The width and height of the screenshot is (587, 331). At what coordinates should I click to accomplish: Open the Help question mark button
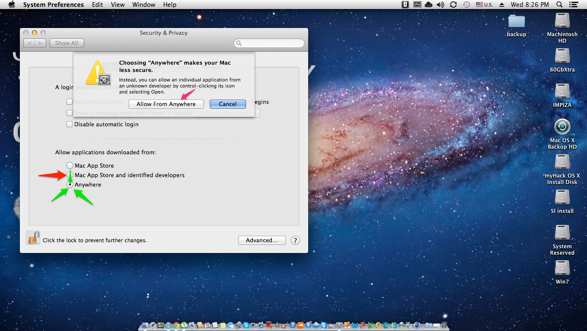coord(295,240)
